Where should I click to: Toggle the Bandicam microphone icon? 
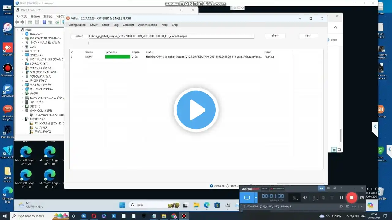point(314,198)
